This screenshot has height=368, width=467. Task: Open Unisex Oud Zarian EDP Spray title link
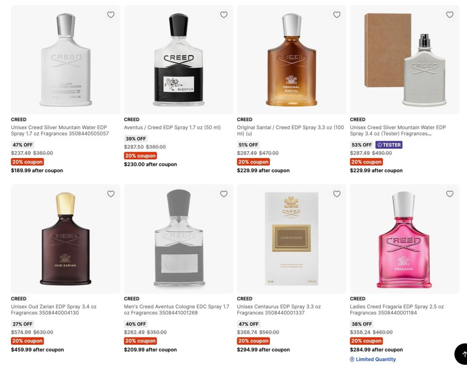pyautogui.click(x=54, y=309)
